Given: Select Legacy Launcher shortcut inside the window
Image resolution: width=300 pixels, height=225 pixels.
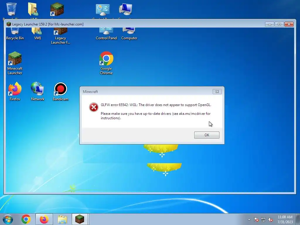Looking at the screenshot, I should click(x=60, y=36).
